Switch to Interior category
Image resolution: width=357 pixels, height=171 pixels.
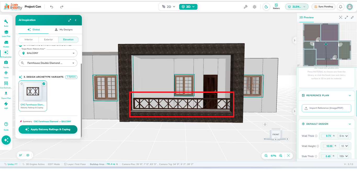(29, 39)
